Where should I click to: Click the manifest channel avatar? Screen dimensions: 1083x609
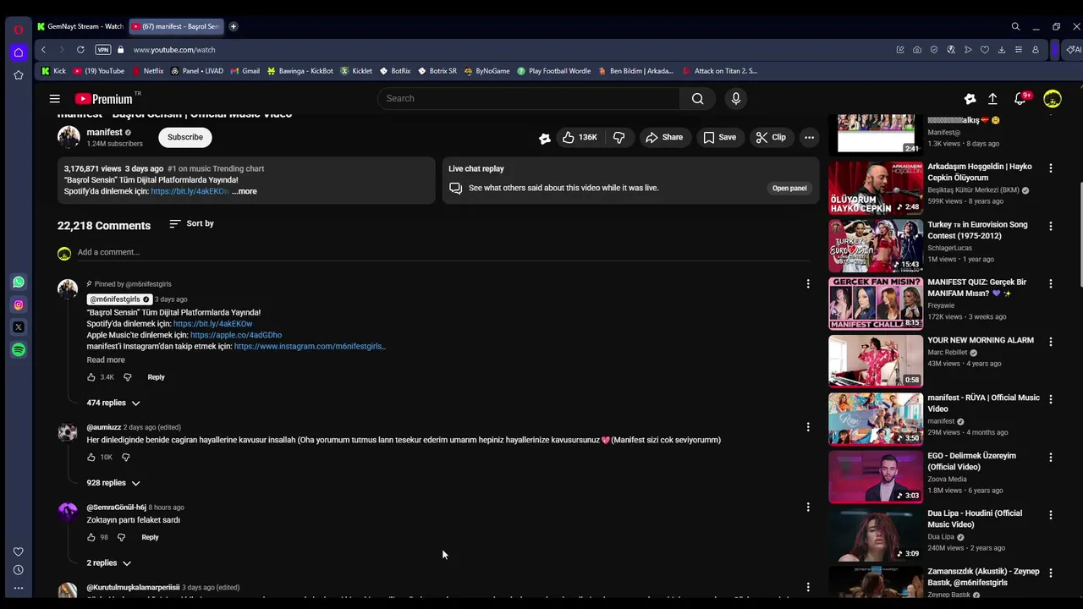69,137
